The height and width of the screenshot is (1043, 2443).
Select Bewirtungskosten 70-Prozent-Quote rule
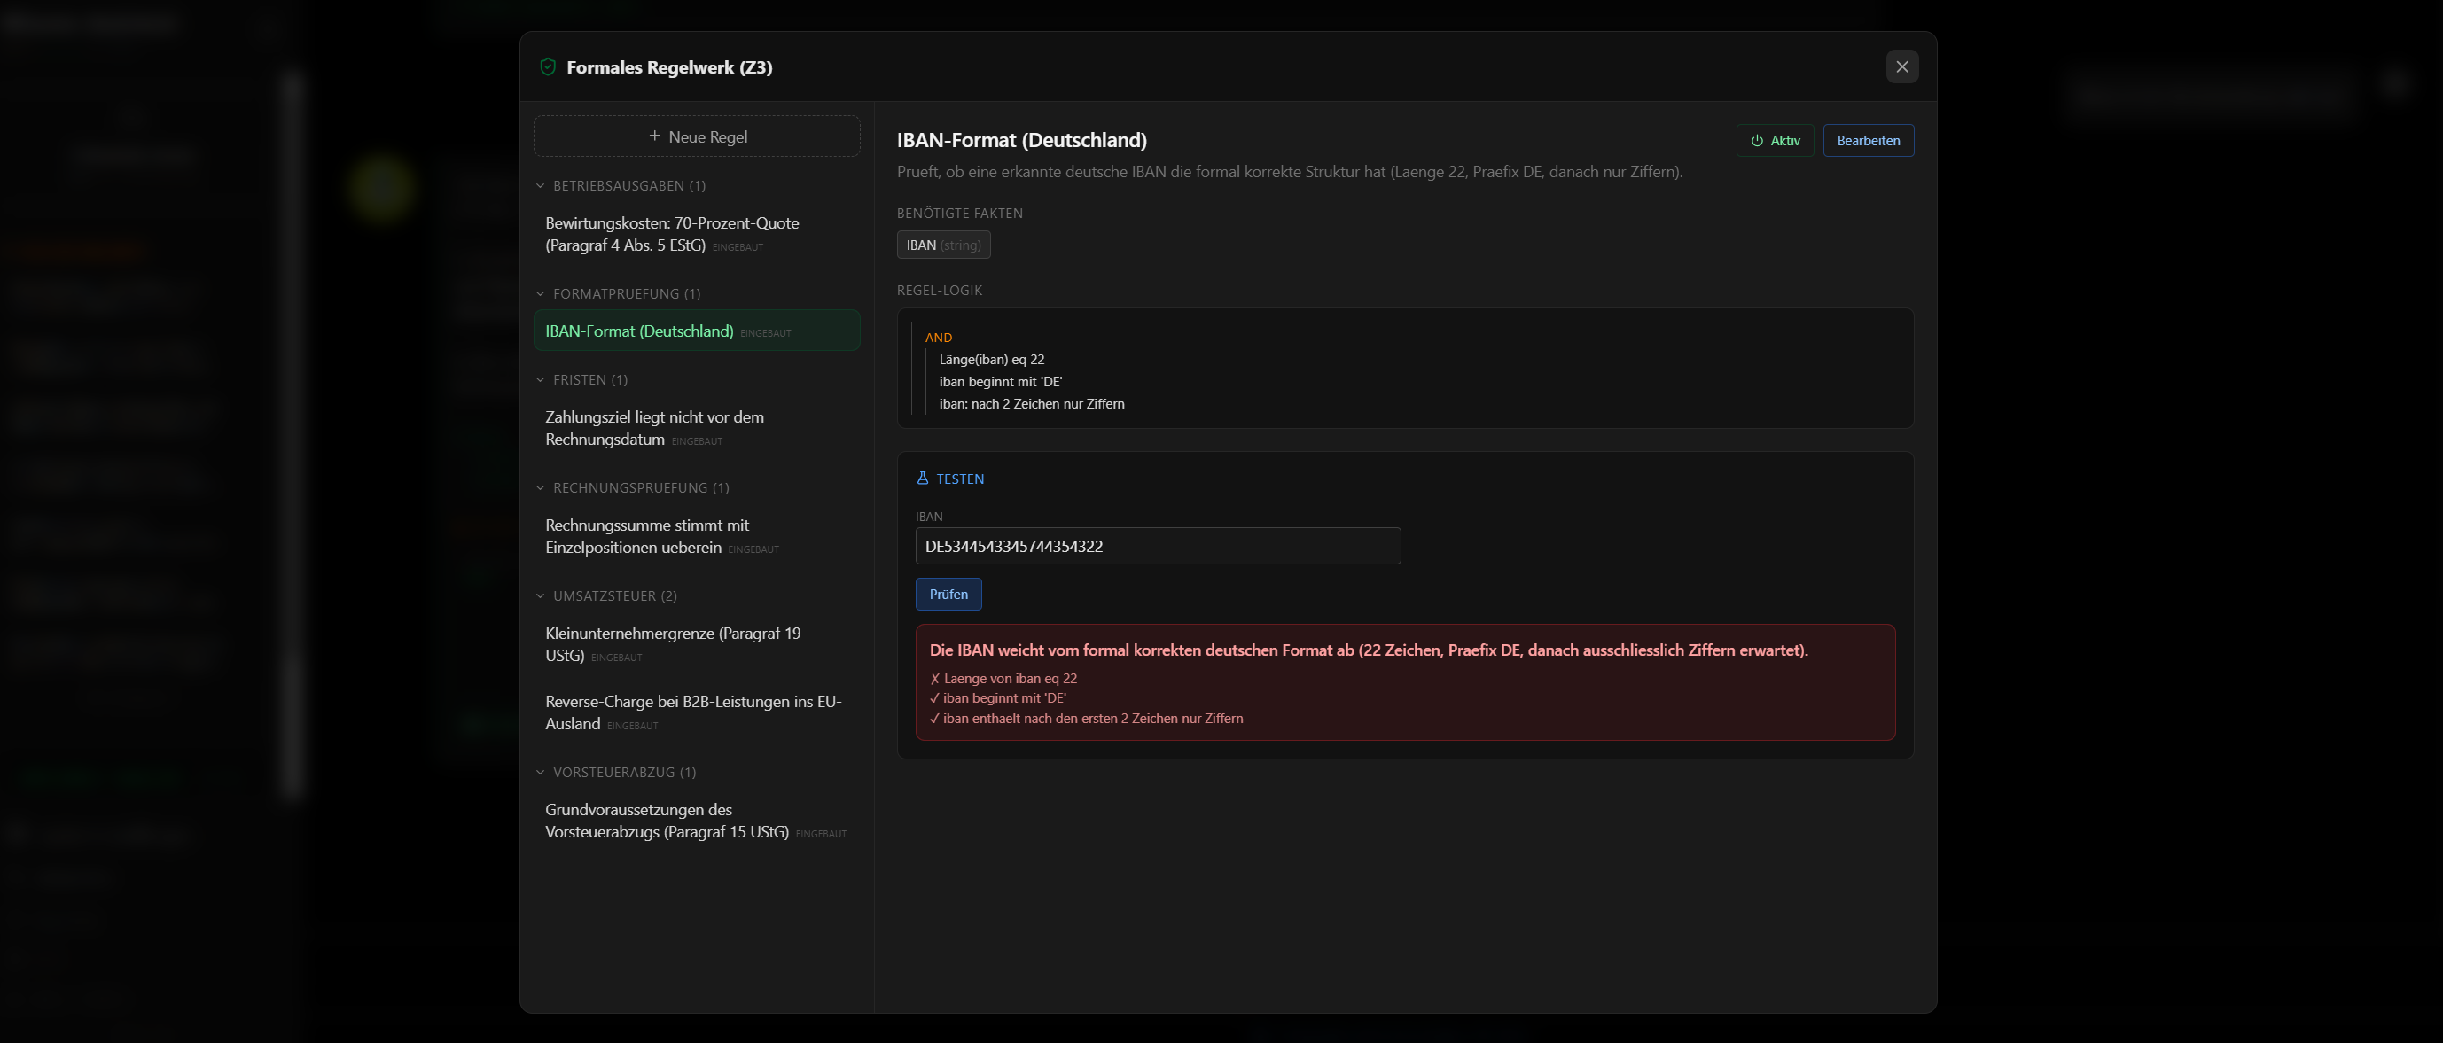point(697,234)
